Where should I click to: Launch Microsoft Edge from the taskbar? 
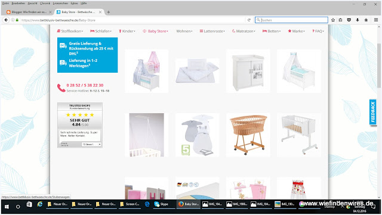click(147, 204)
